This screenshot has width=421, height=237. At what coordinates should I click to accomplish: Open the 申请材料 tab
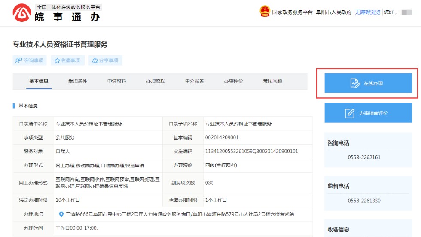(116, 81)
